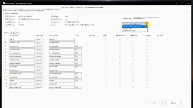Toggle Needs Trim for zoneid row
Image resolution: width=193 pixels, height=108 pixels.
click(133, 80)
